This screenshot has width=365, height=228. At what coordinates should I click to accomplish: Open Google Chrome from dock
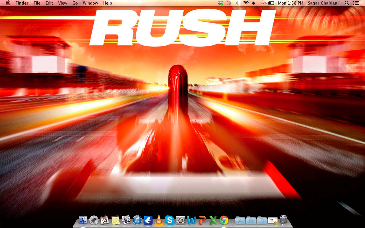(224, 220)
